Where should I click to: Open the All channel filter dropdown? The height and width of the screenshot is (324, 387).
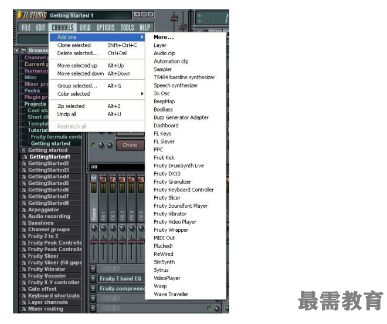click(x=117, y=167)
